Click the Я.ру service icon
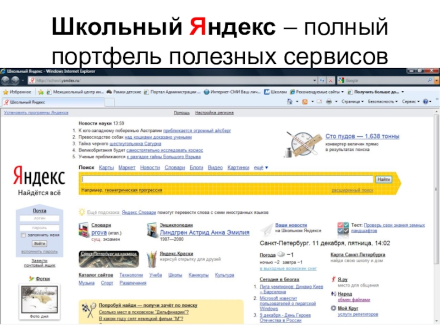Viewport: 440px width, 330px height. 333,279
